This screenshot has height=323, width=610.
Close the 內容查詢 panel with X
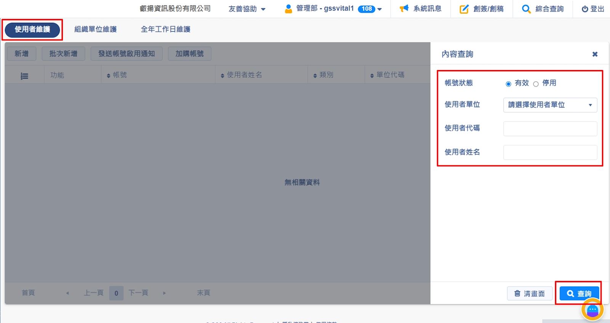595,54
